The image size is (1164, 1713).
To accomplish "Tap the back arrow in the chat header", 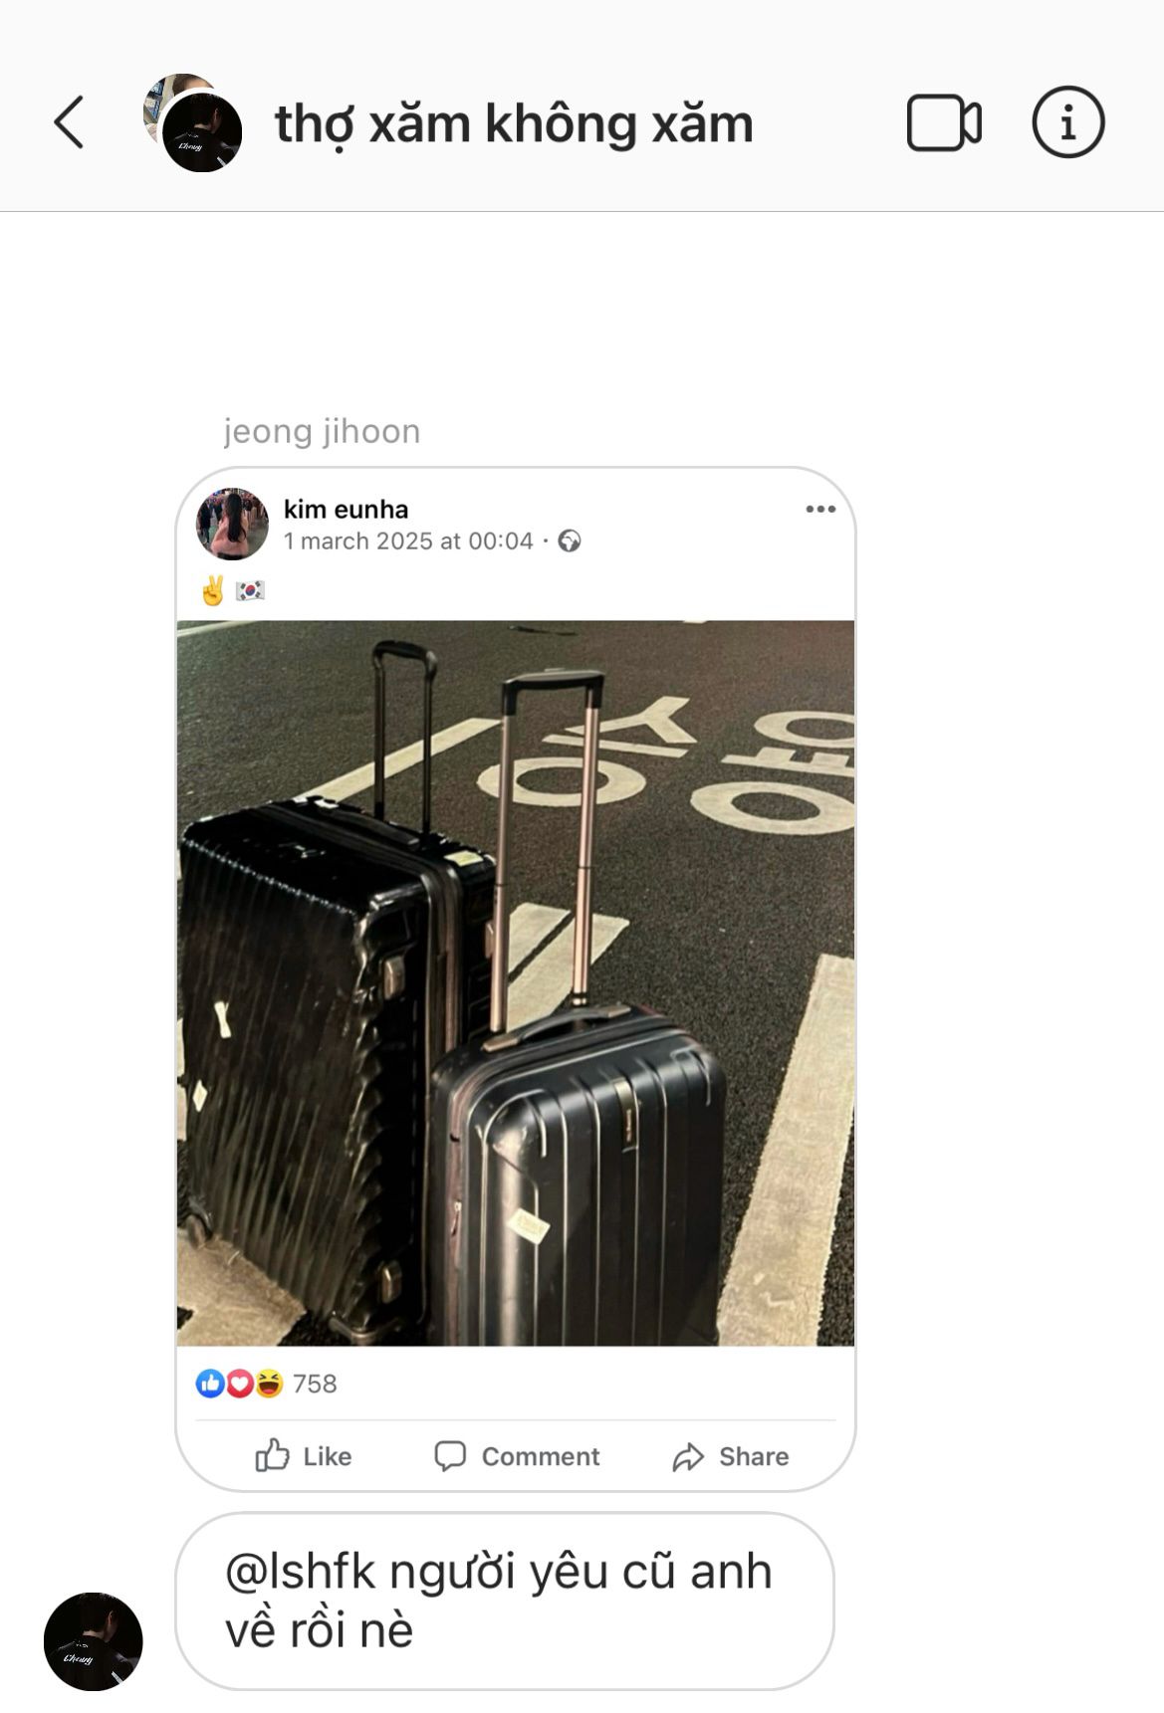I will 69,122.
